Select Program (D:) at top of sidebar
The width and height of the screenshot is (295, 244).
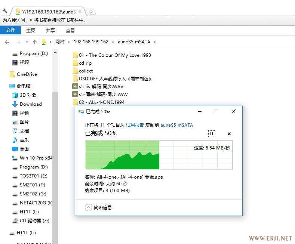(30, 53)
